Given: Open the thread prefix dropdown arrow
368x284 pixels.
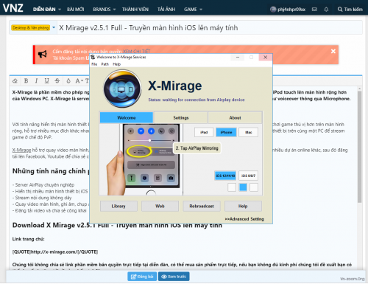Looking at the screenshot, I should tap(54, 27).
